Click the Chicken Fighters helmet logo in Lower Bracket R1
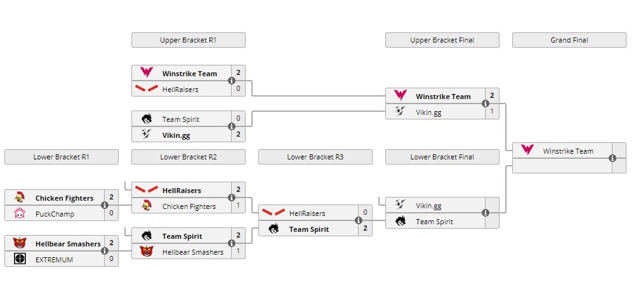636x282 pixels. coord(20,198)
